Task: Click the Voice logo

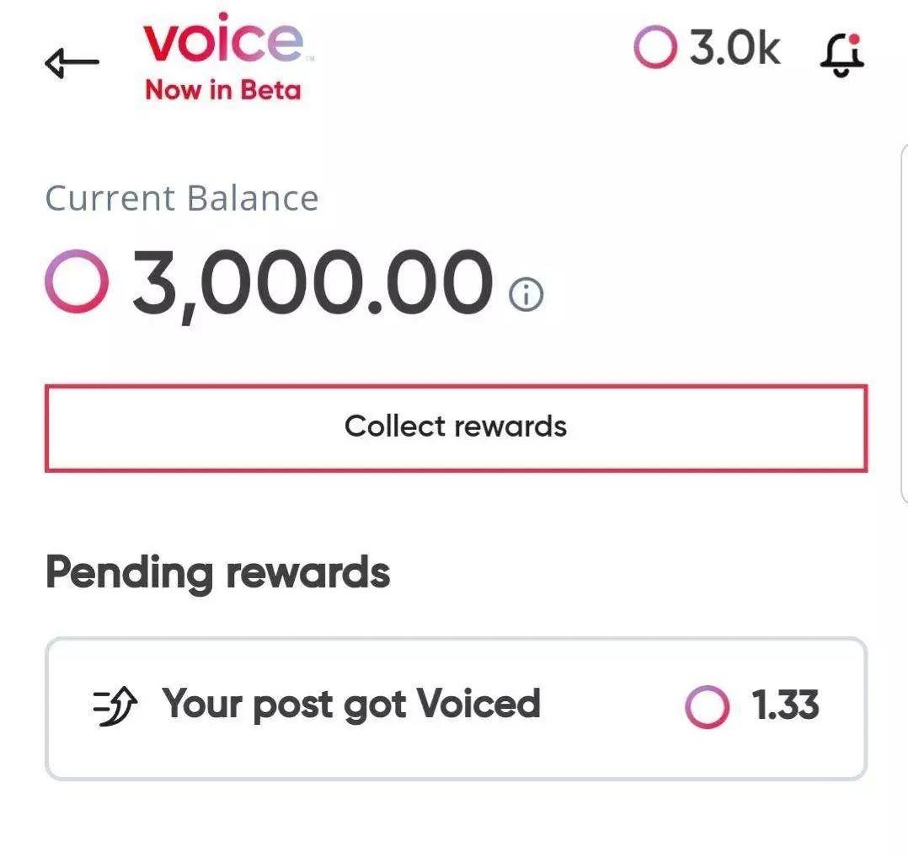Action: click(x=223, y=42)
